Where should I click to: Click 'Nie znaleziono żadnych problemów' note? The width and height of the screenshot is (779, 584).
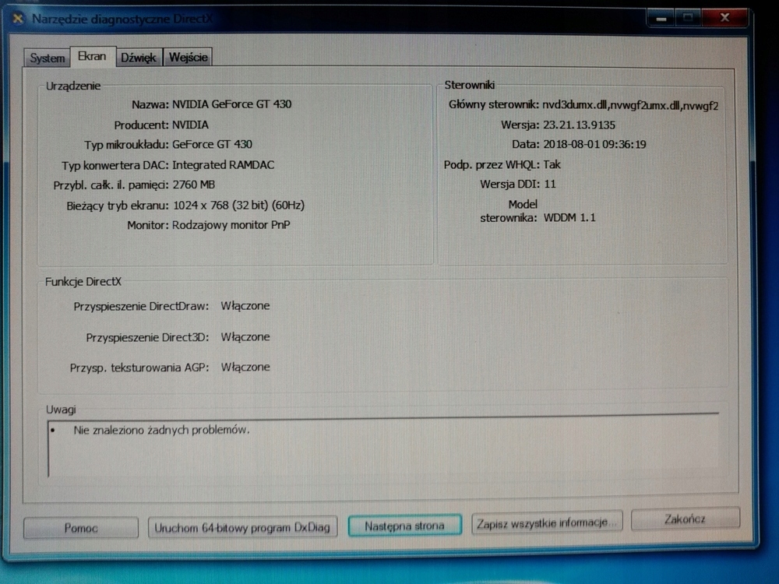[x=161, y=430]
